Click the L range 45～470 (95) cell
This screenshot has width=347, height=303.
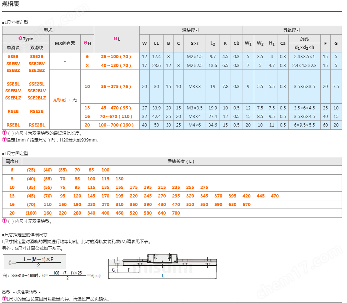(x=117, y=108)
